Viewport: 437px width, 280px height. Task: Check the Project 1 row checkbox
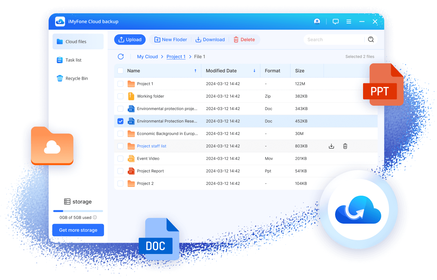(x=121, y=84)
